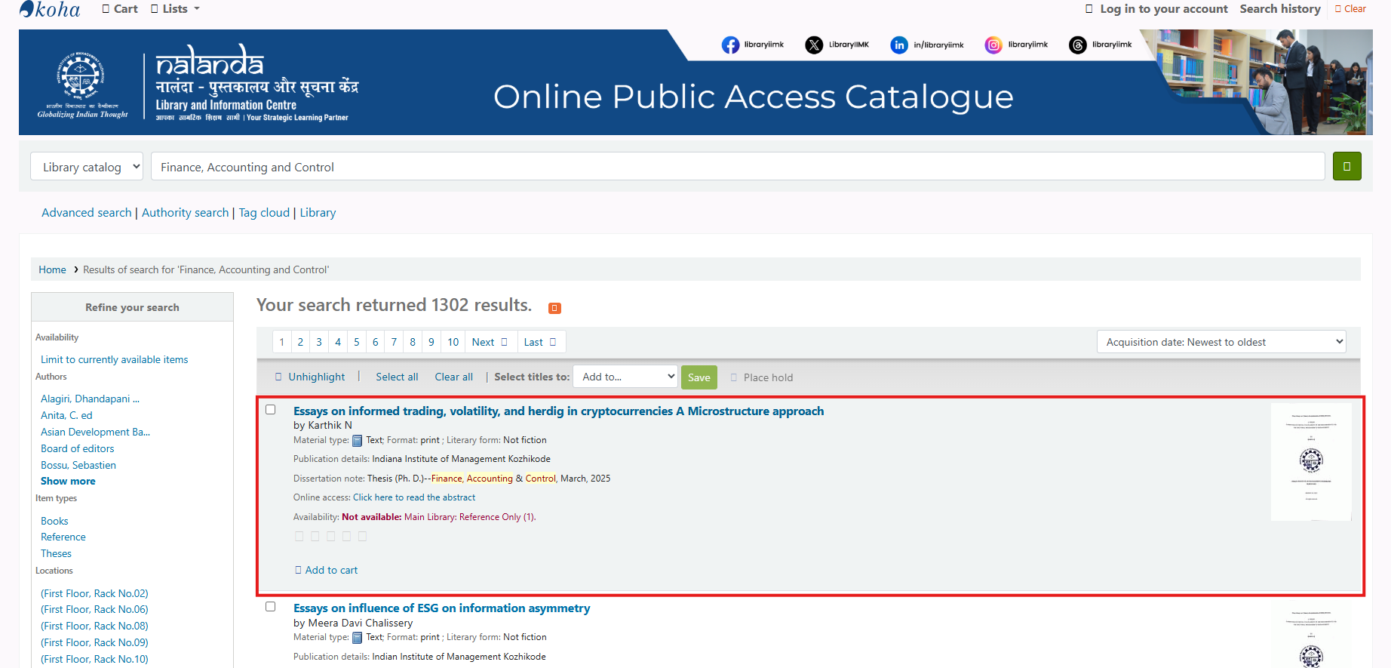The height and width of the screenshot is (668, 1391).
Task: Open the Cart menu item
Action: click(120, 9)
